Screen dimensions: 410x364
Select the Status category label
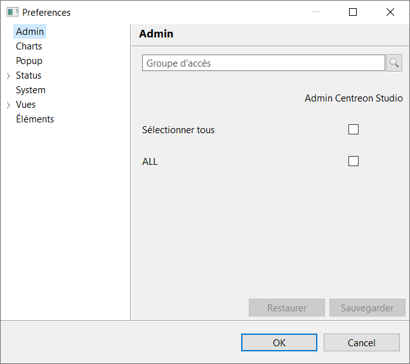[x=29, y=75]
